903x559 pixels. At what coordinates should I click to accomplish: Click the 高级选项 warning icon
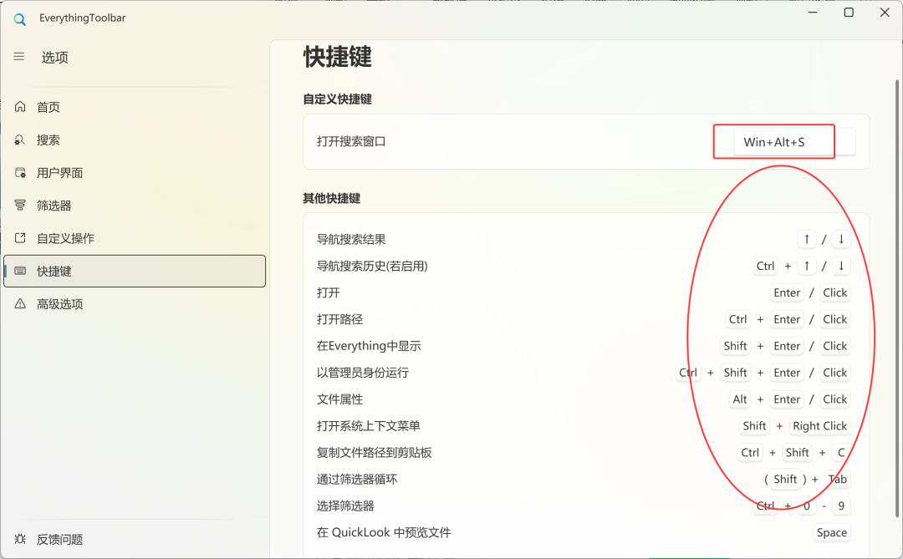(x=20, y=304)
